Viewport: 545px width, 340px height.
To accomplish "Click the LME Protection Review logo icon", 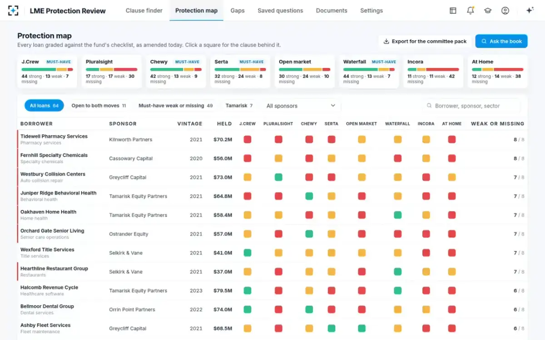I will click(14, 10).
